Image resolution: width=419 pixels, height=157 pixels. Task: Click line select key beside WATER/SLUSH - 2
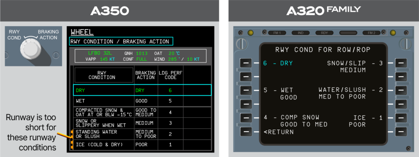coord(401,90)
